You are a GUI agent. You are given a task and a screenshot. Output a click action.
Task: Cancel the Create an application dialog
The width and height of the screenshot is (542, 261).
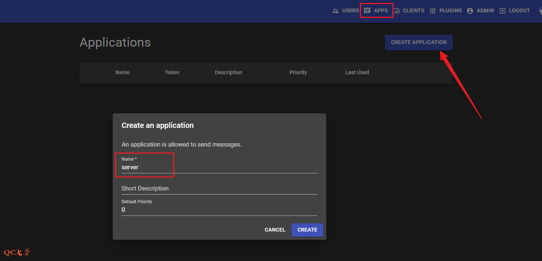point(275,230)
